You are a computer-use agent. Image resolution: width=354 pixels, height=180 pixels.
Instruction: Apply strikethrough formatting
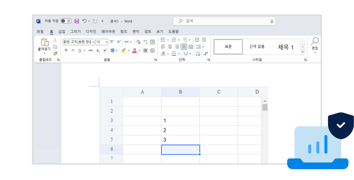click(90, 50)
